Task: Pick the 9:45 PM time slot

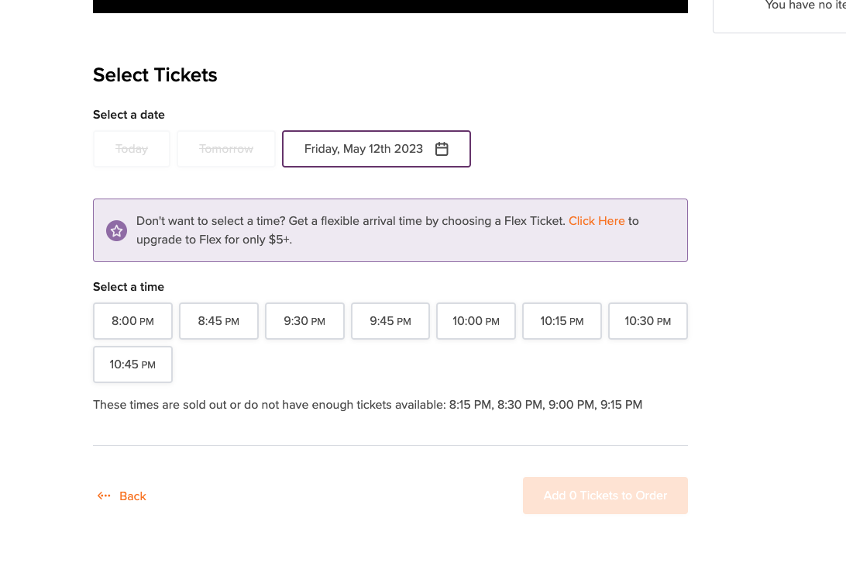Action: (390, 321)
